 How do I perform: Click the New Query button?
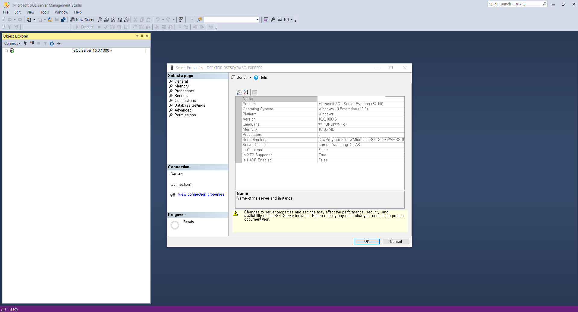pos(82,20)
